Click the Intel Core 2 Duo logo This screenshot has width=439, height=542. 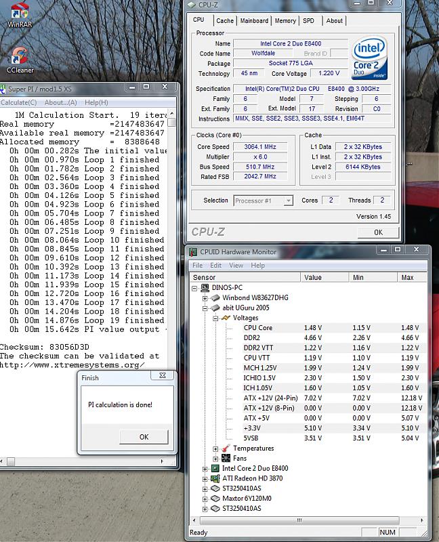(x=369, y=58)
